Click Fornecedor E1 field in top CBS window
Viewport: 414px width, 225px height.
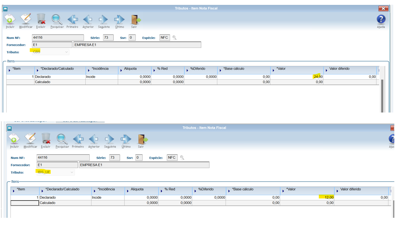[52, 45]
